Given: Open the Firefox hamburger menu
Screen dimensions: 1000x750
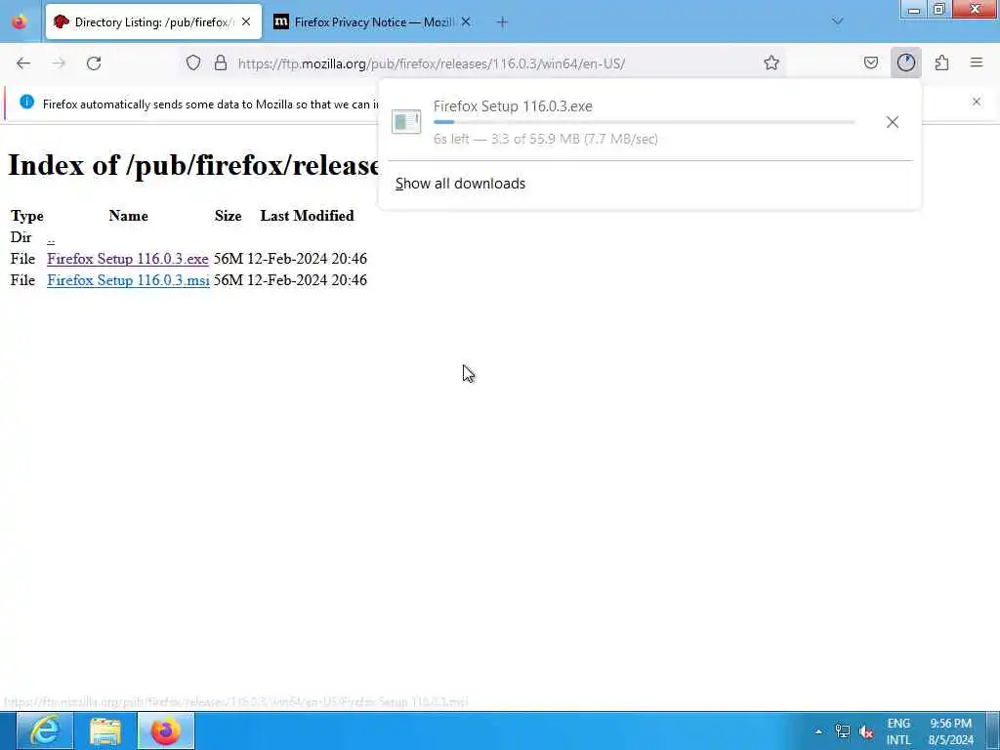Looking at the screenshot, I should click(x=977, y=63).
